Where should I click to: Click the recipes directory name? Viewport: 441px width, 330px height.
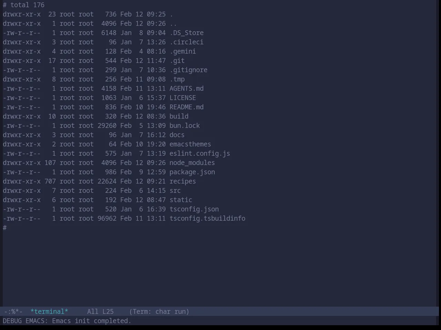pos(183,181)
